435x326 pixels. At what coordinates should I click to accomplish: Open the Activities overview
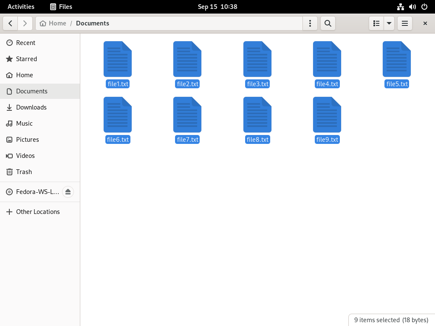pos(21,7)
